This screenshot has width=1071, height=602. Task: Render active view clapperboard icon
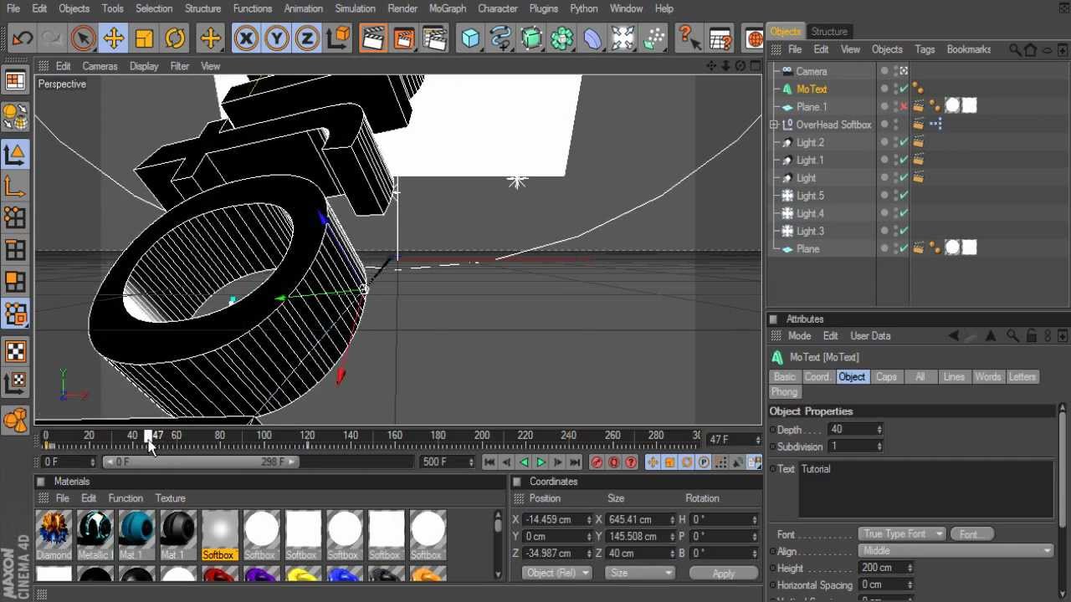373,38
